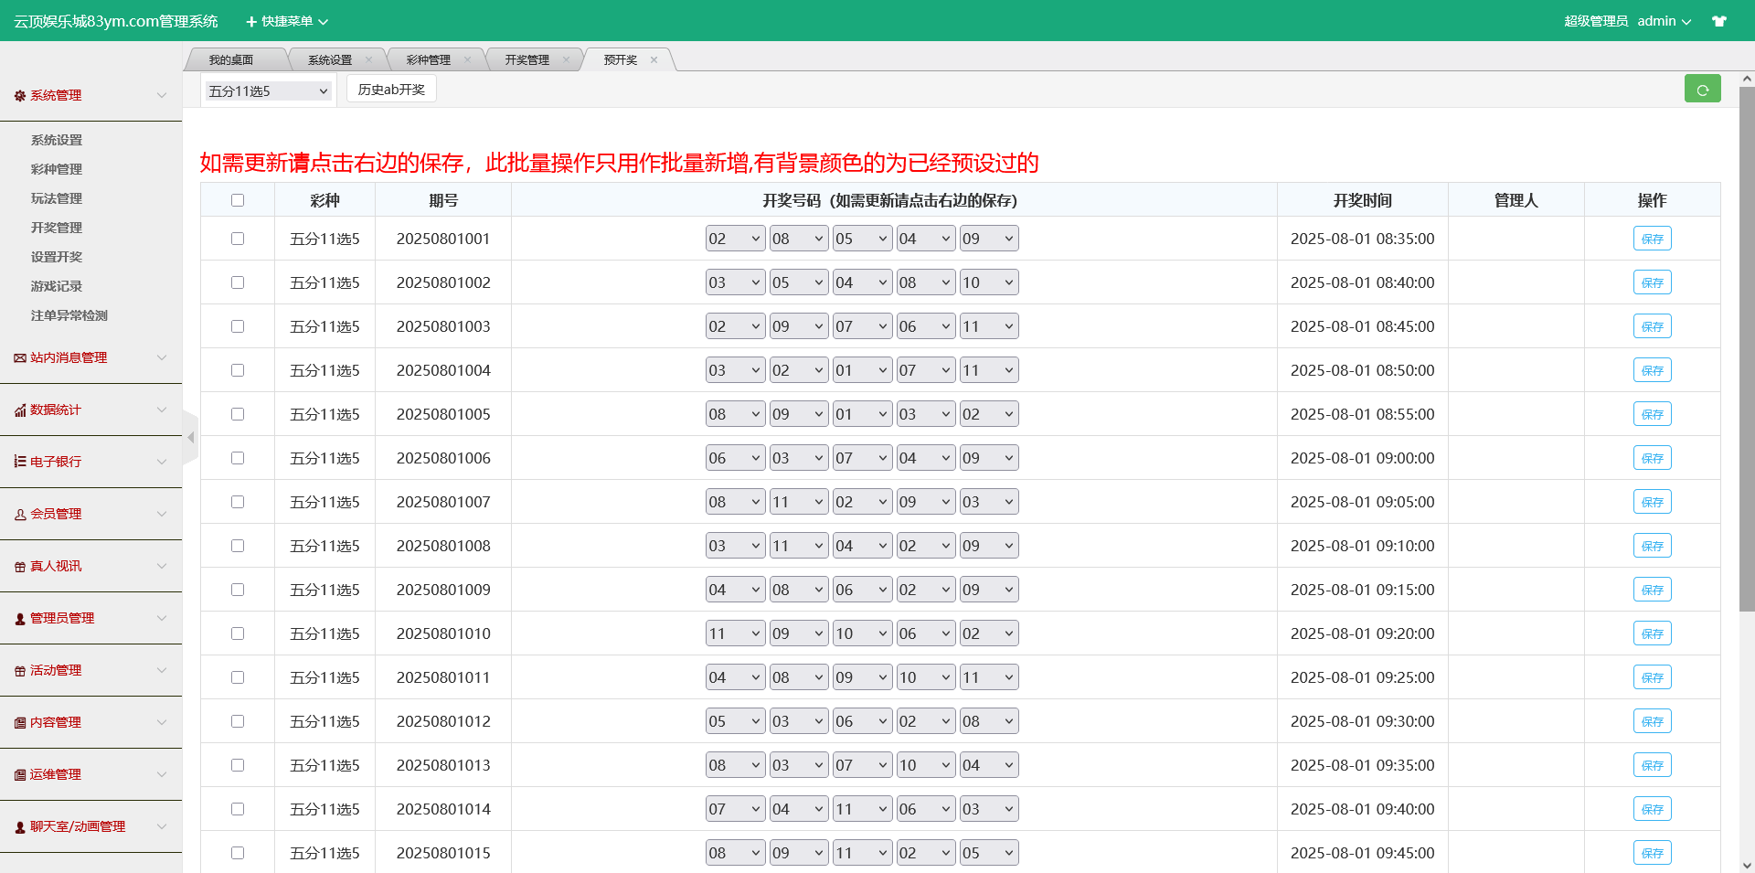Click the list icon for 电子银行
Screen dimensions: 1755x873
click(x=19, y=462)
